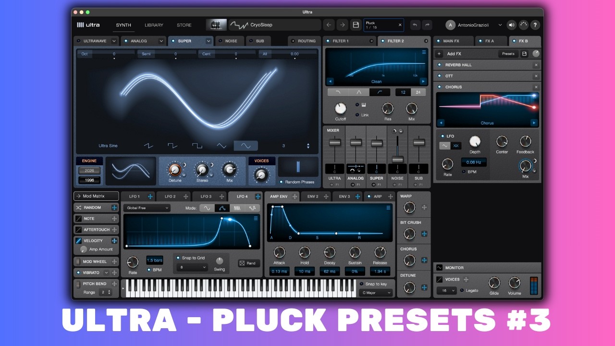Open the FX Presets button
Image resolution: width=615 pixels, height=346 pixels.
pyautogui.click(x=508, y=54)
